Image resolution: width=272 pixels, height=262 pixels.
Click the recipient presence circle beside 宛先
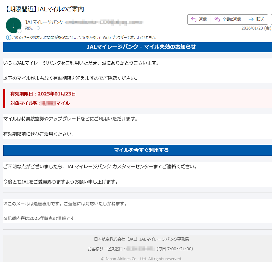38,28
